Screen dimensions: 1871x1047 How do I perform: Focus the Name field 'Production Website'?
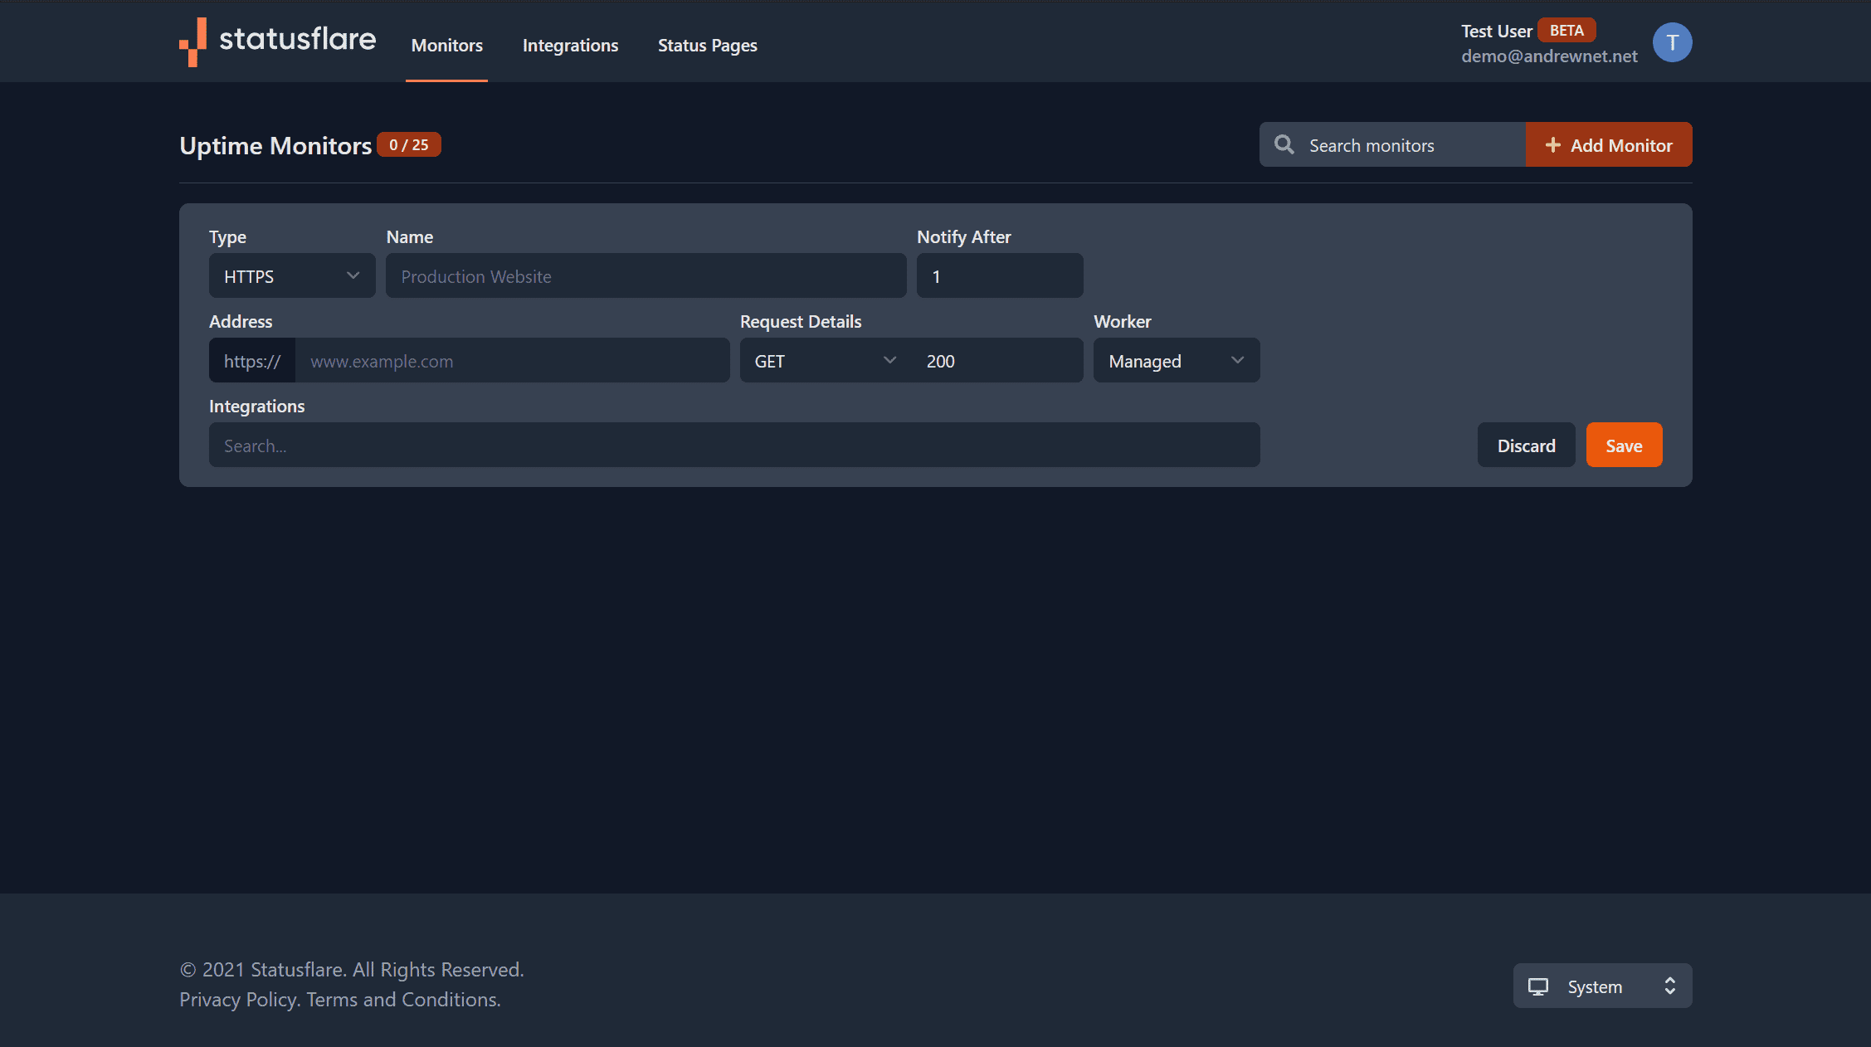point(645,276)
